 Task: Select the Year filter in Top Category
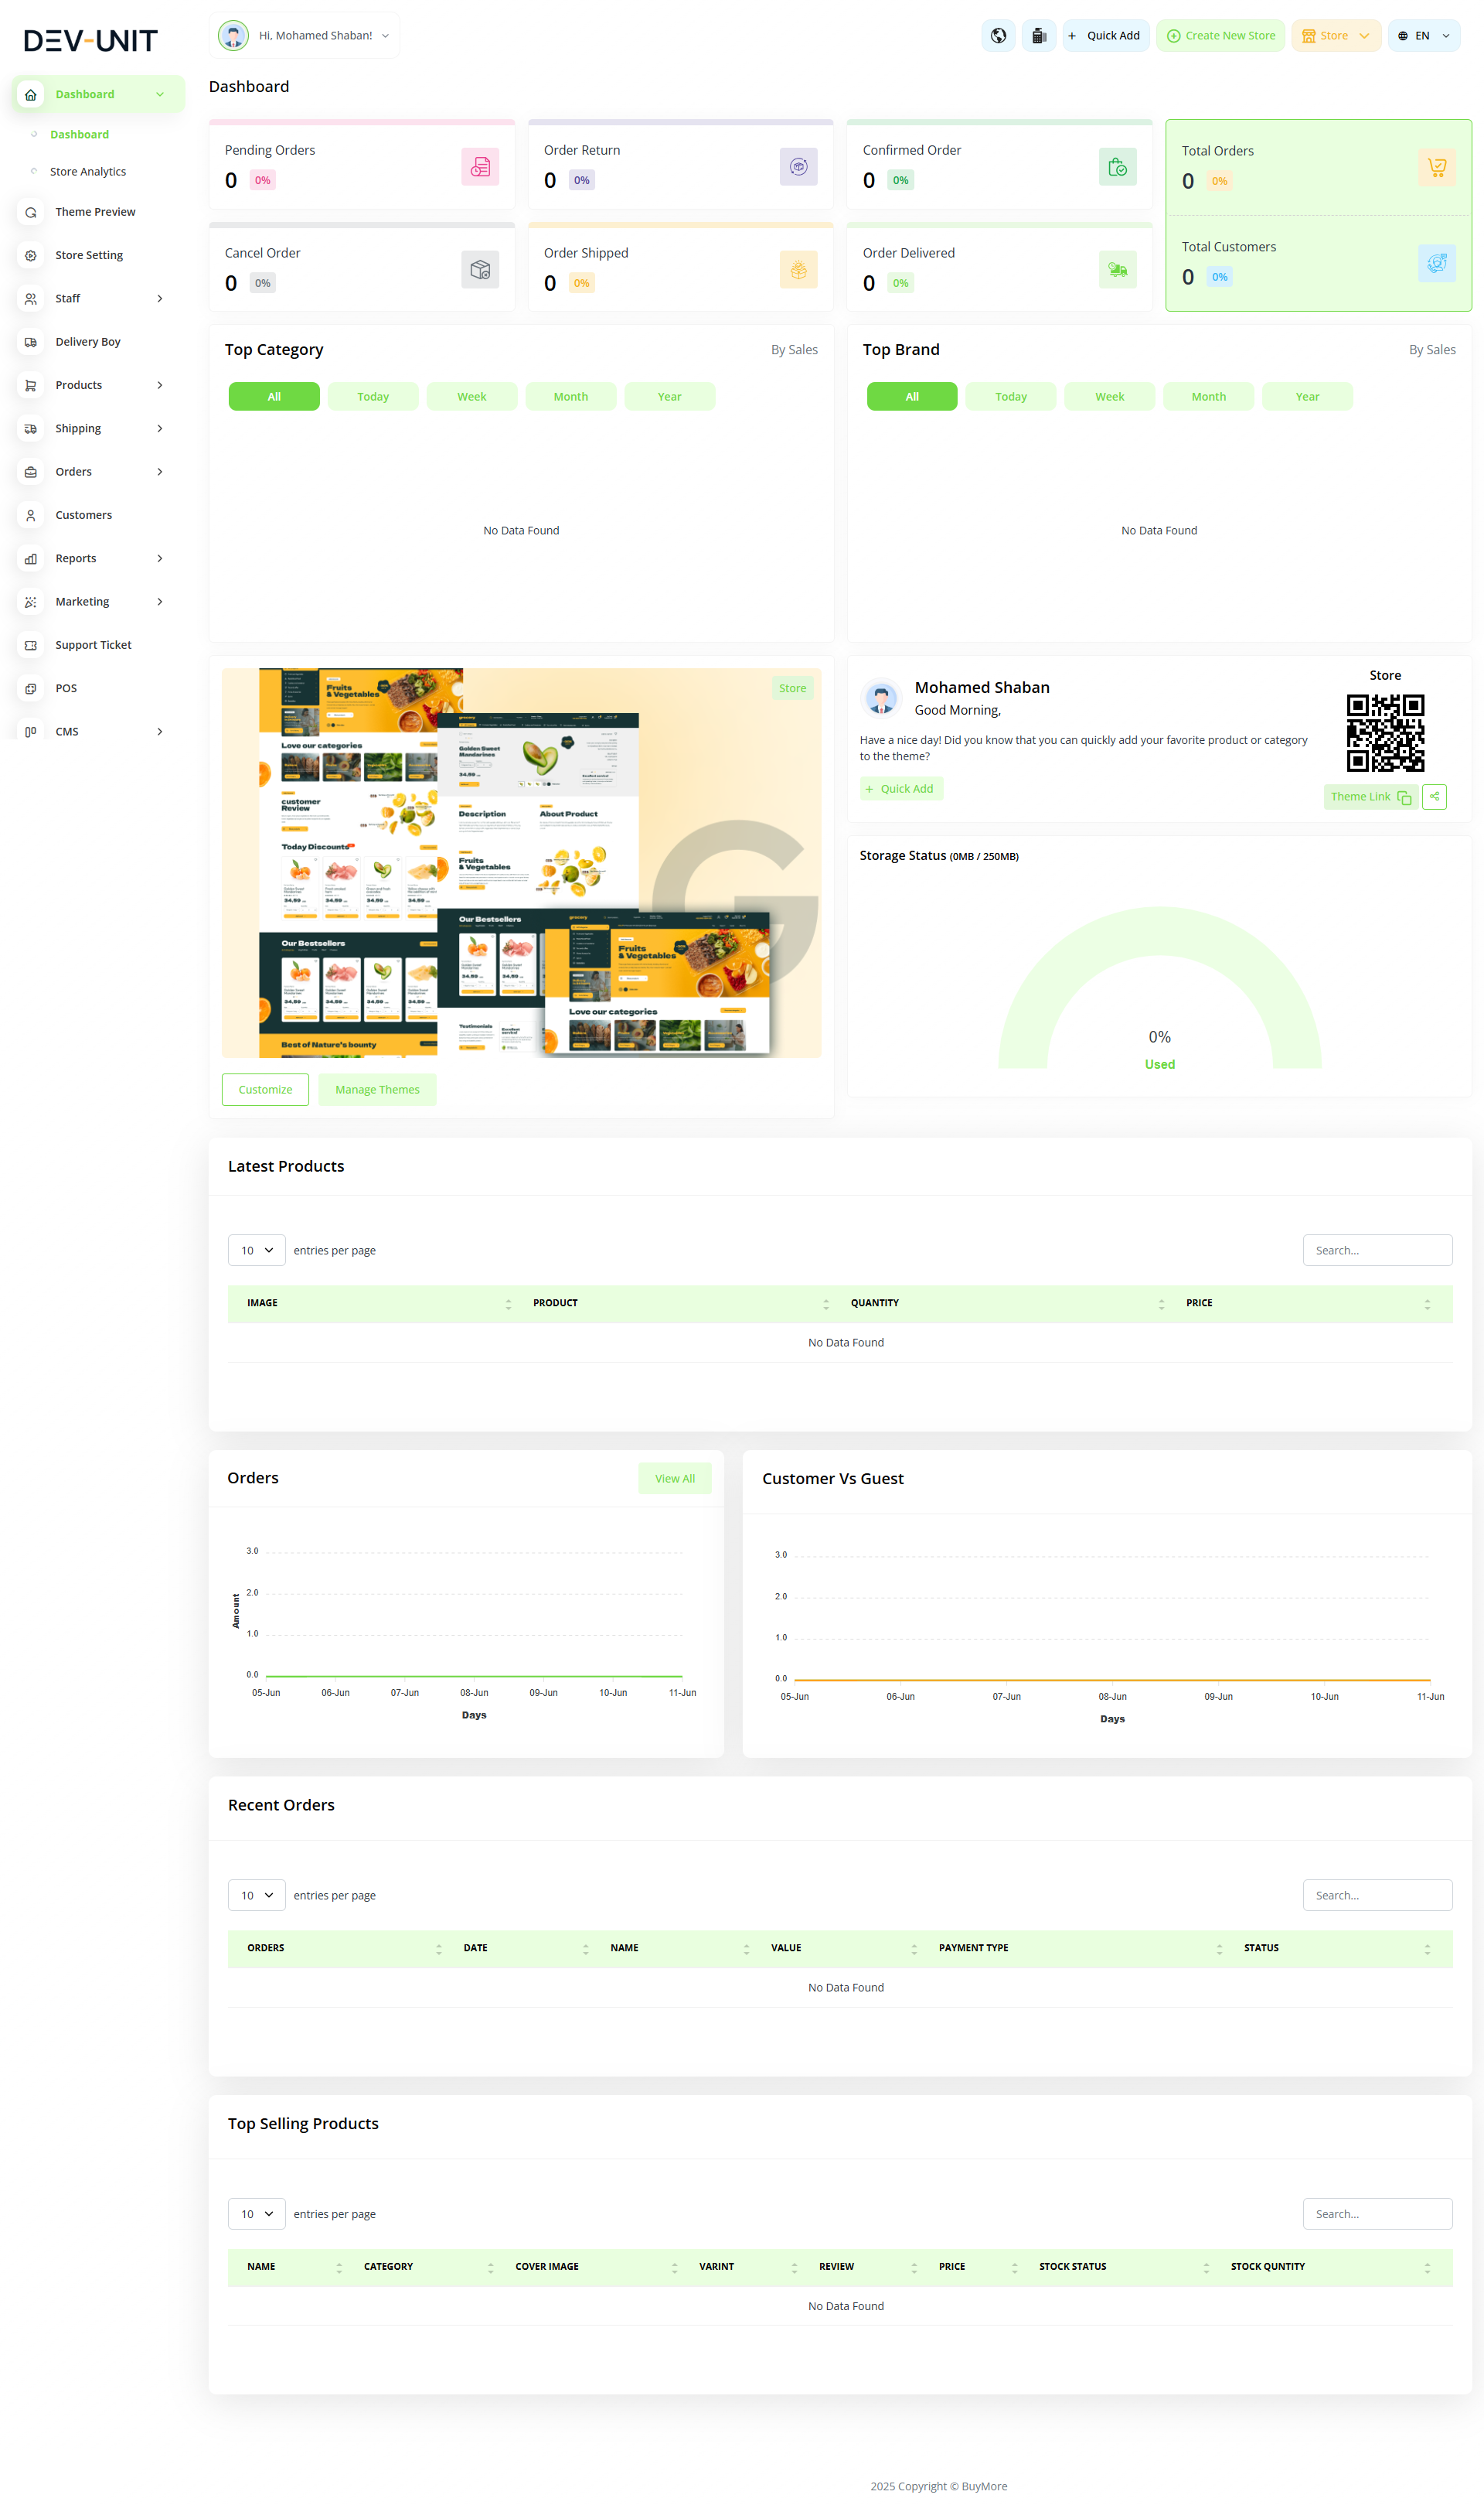point(669,396)
